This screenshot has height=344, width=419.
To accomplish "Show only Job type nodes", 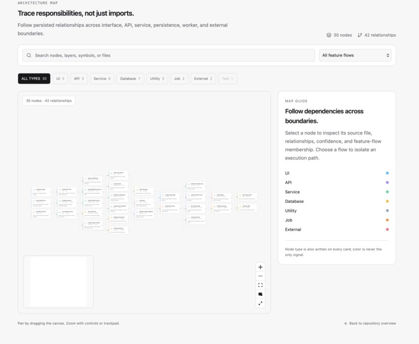I will (179, 79).
